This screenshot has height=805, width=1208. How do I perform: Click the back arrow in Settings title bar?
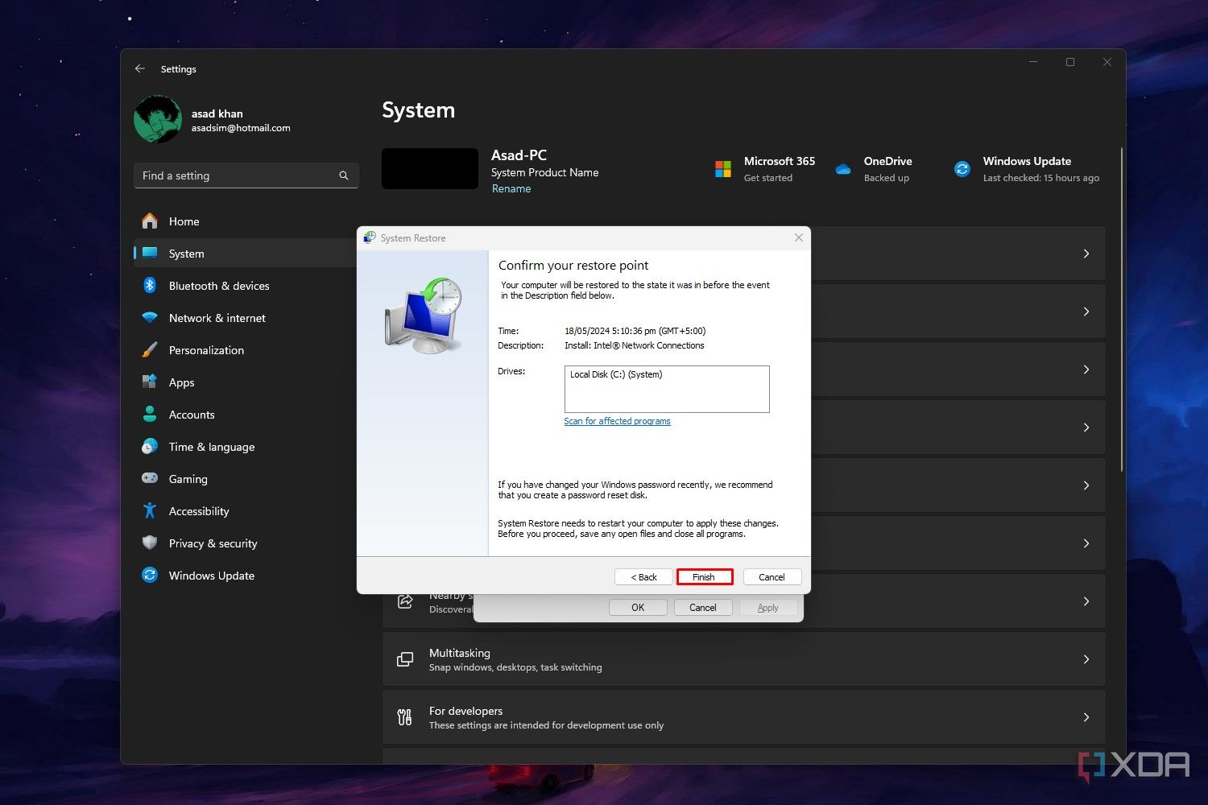coord(140,68)
